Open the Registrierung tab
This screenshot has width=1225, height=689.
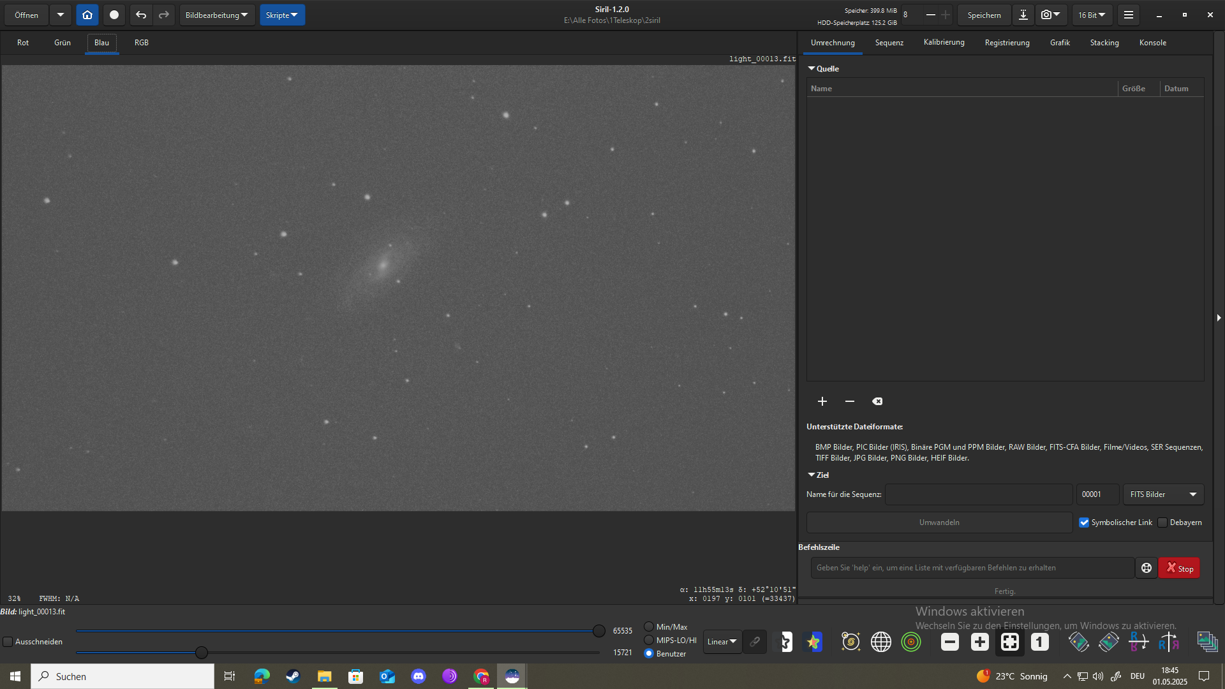point(1007,43)
